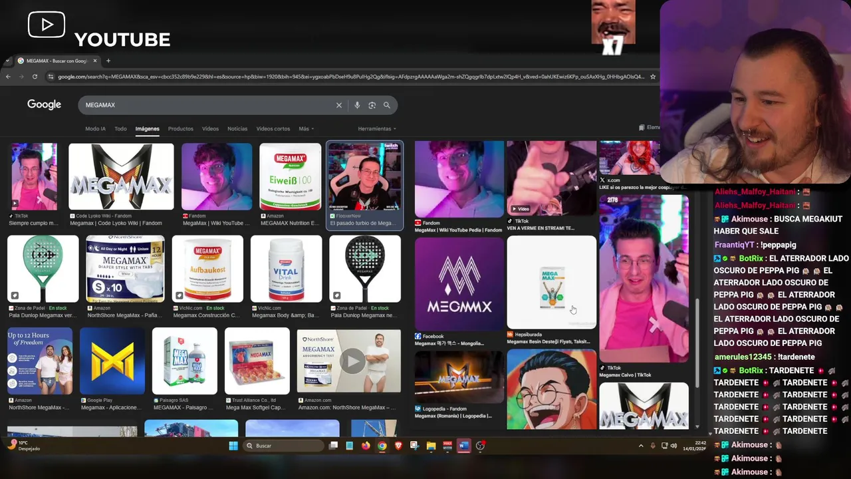
Task: Switch to Noticias tab
Action: click(237, 128)
